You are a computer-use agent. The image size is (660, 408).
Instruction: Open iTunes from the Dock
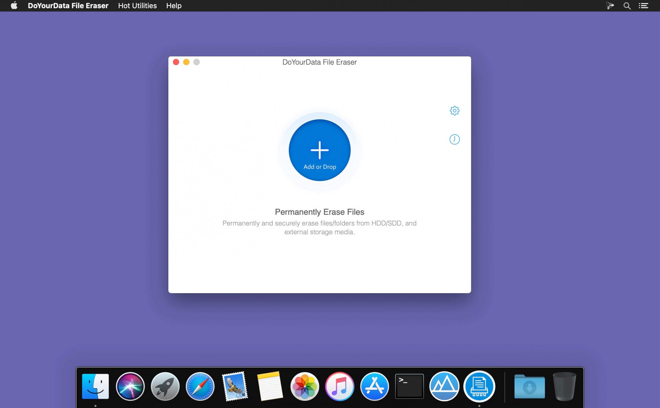(x=339, y=386)
